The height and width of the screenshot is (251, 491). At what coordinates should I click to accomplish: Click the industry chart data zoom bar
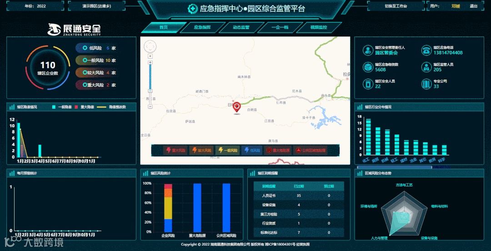click(x=395, y=168)
